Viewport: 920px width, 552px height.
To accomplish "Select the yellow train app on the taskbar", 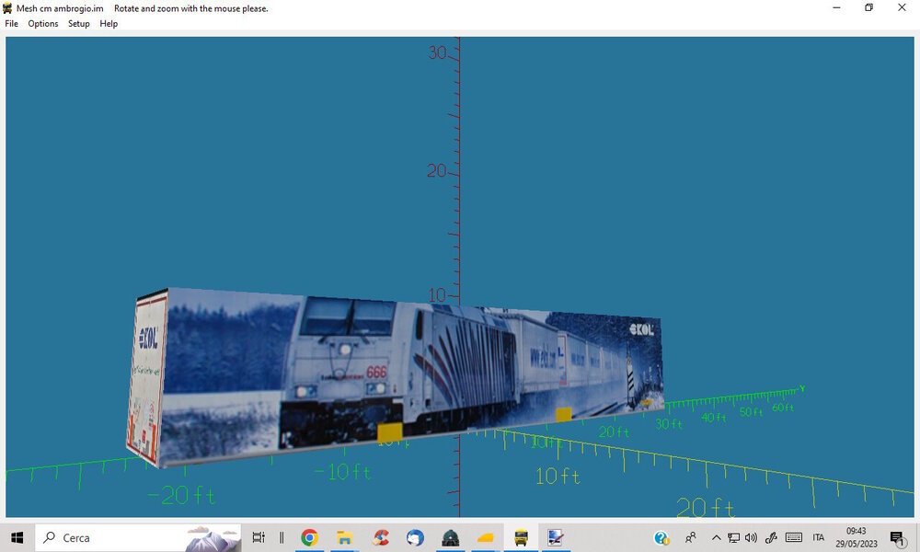I will (521, 537).
